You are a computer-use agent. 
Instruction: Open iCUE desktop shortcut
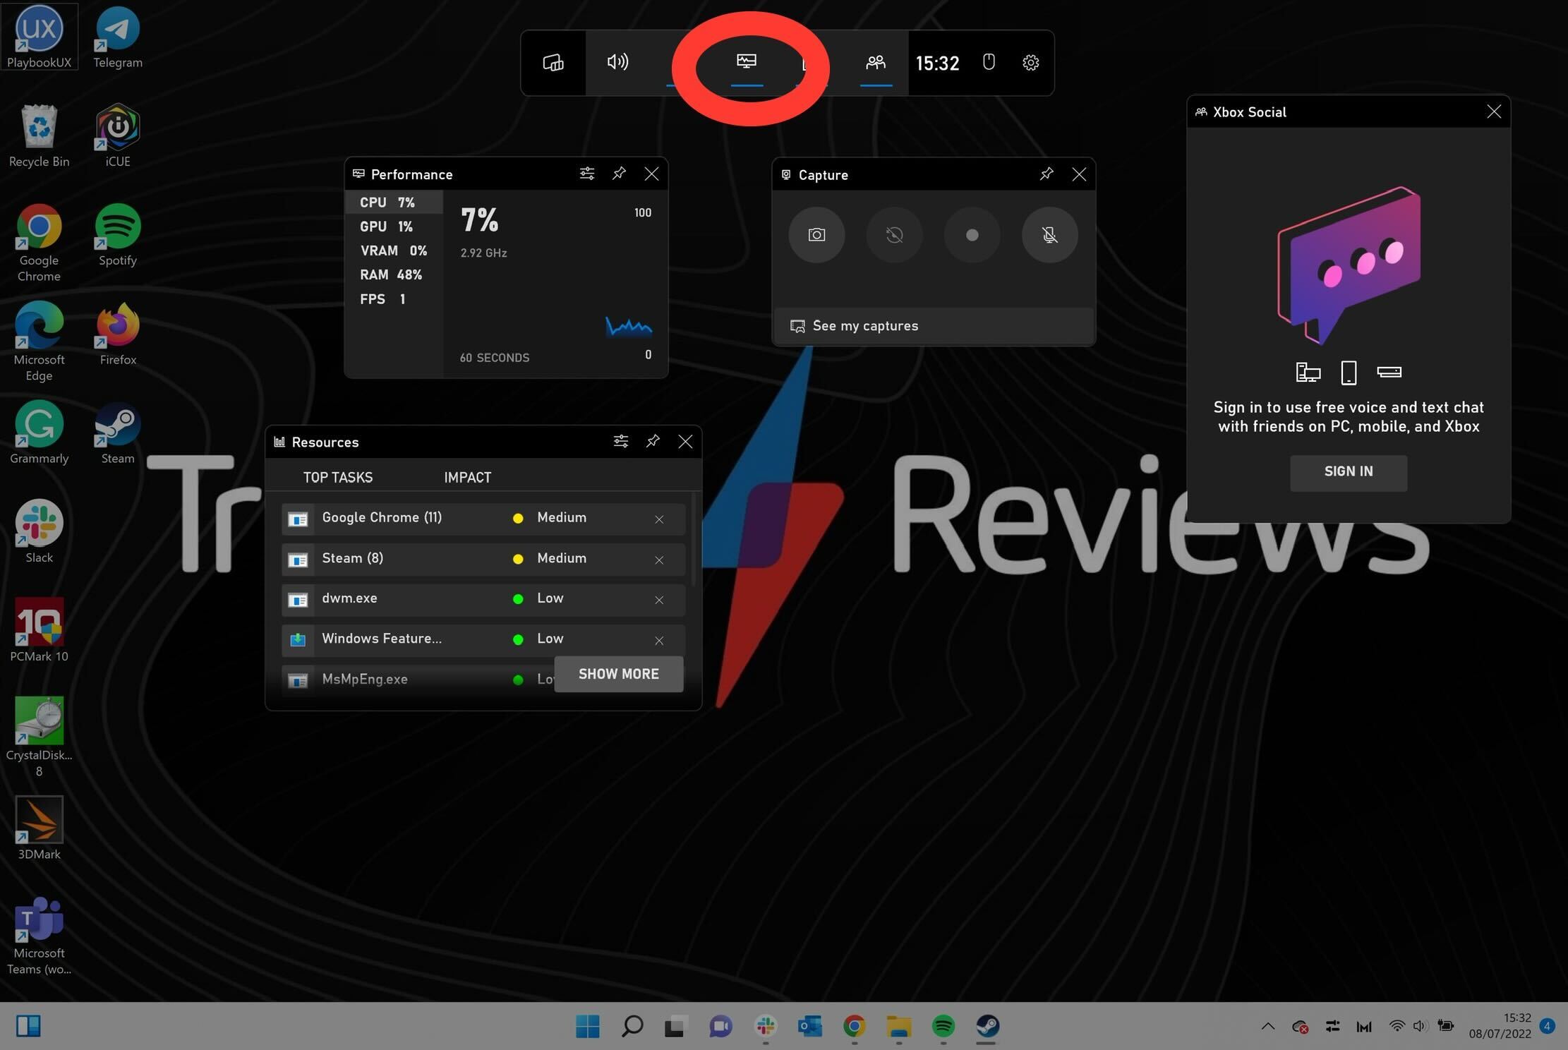click(x=117, y=136)
